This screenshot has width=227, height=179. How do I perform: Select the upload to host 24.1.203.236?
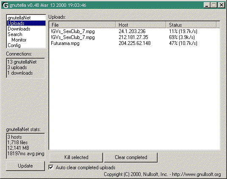pos(134,31)
